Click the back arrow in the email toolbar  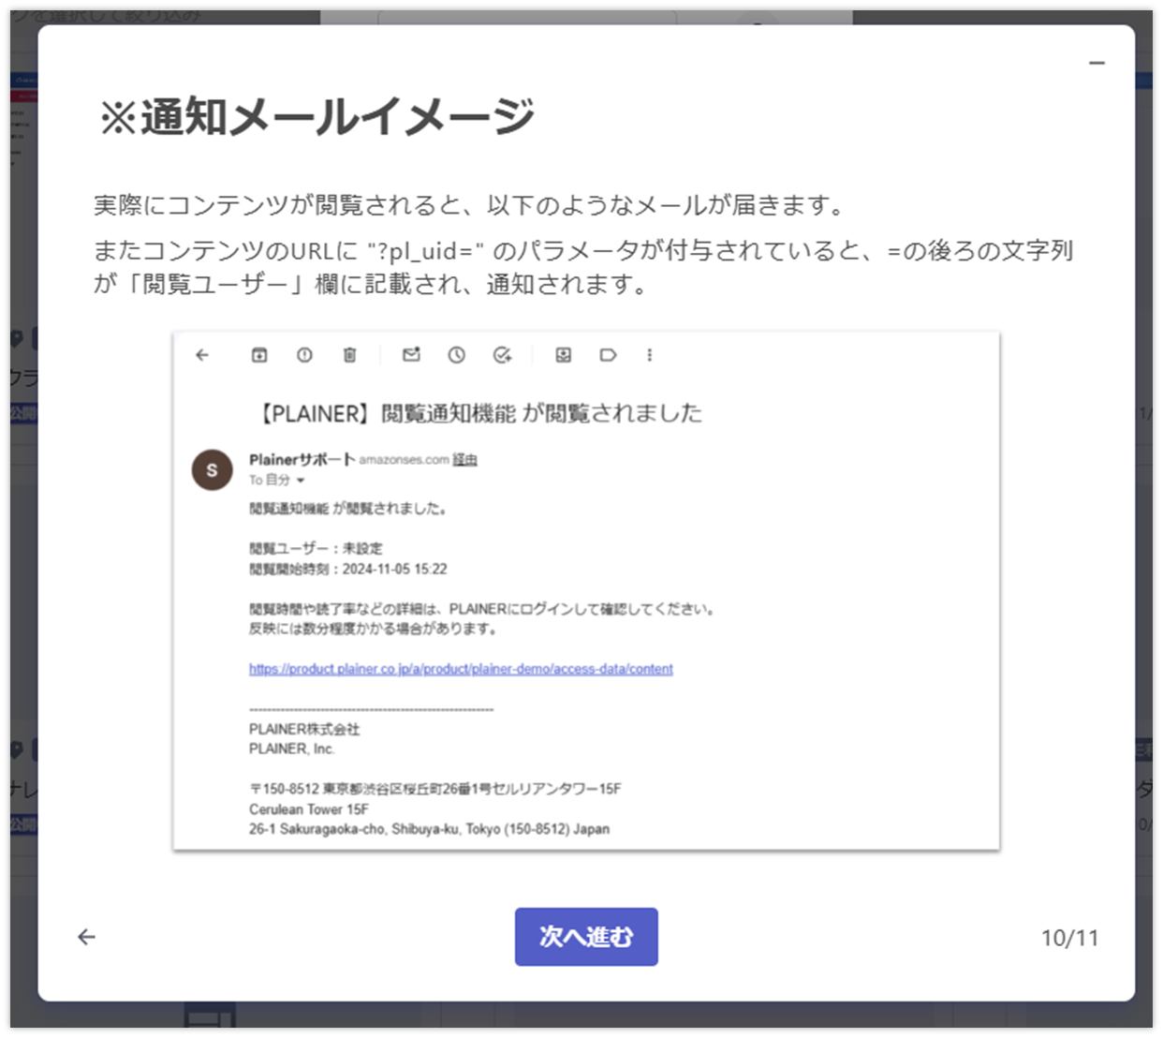202,355
